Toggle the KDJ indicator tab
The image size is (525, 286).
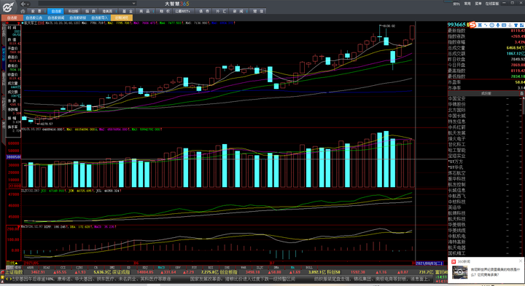tap(145, 268)
